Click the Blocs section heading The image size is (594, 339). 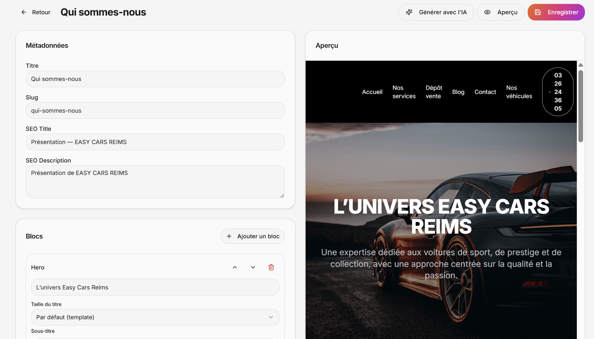tap(34, 236)
